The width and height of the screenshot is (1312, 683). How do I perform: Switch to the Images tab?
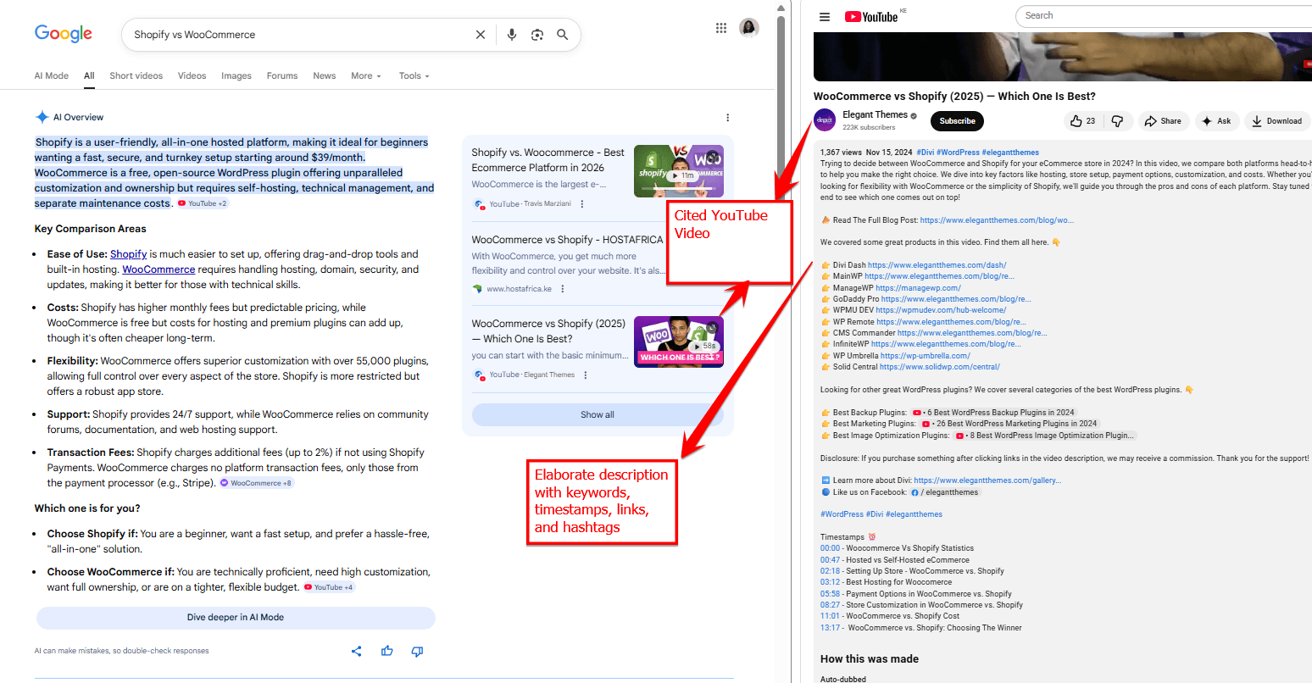coord(236,75)
